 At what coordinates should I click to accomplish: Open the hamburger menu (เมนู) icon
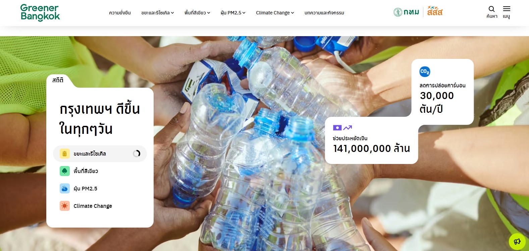click(x=507, y=9)
